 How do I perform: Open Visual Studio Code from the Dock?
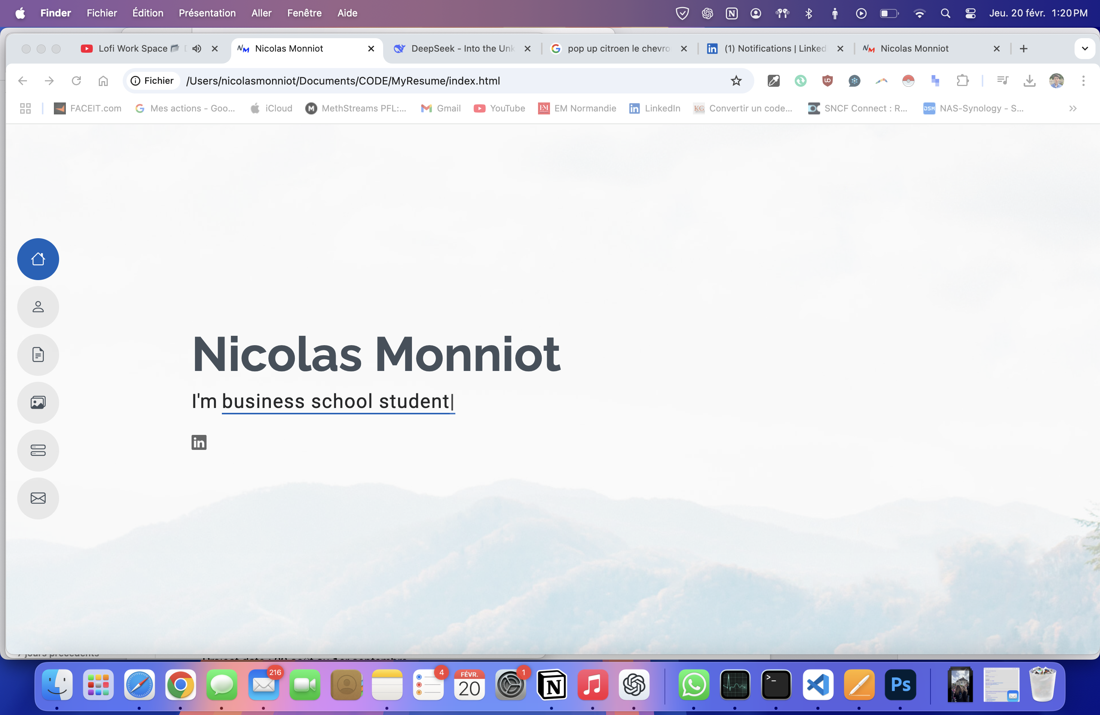818,684
